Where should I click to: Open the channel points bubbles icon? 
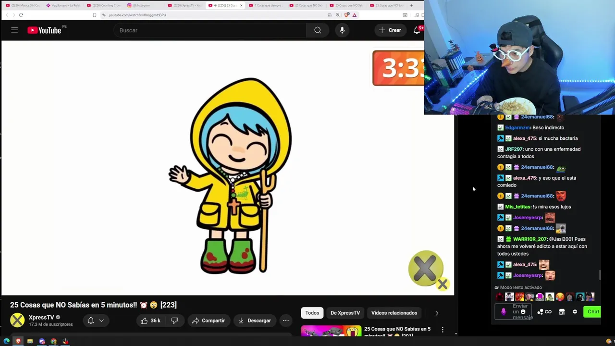(540, 312)
